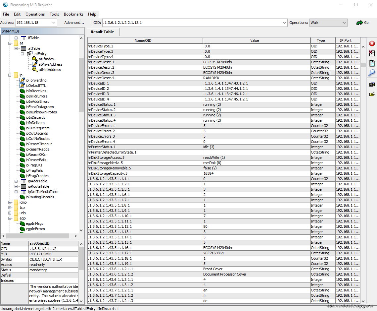Click the clear result table icon

click(372, 53)
